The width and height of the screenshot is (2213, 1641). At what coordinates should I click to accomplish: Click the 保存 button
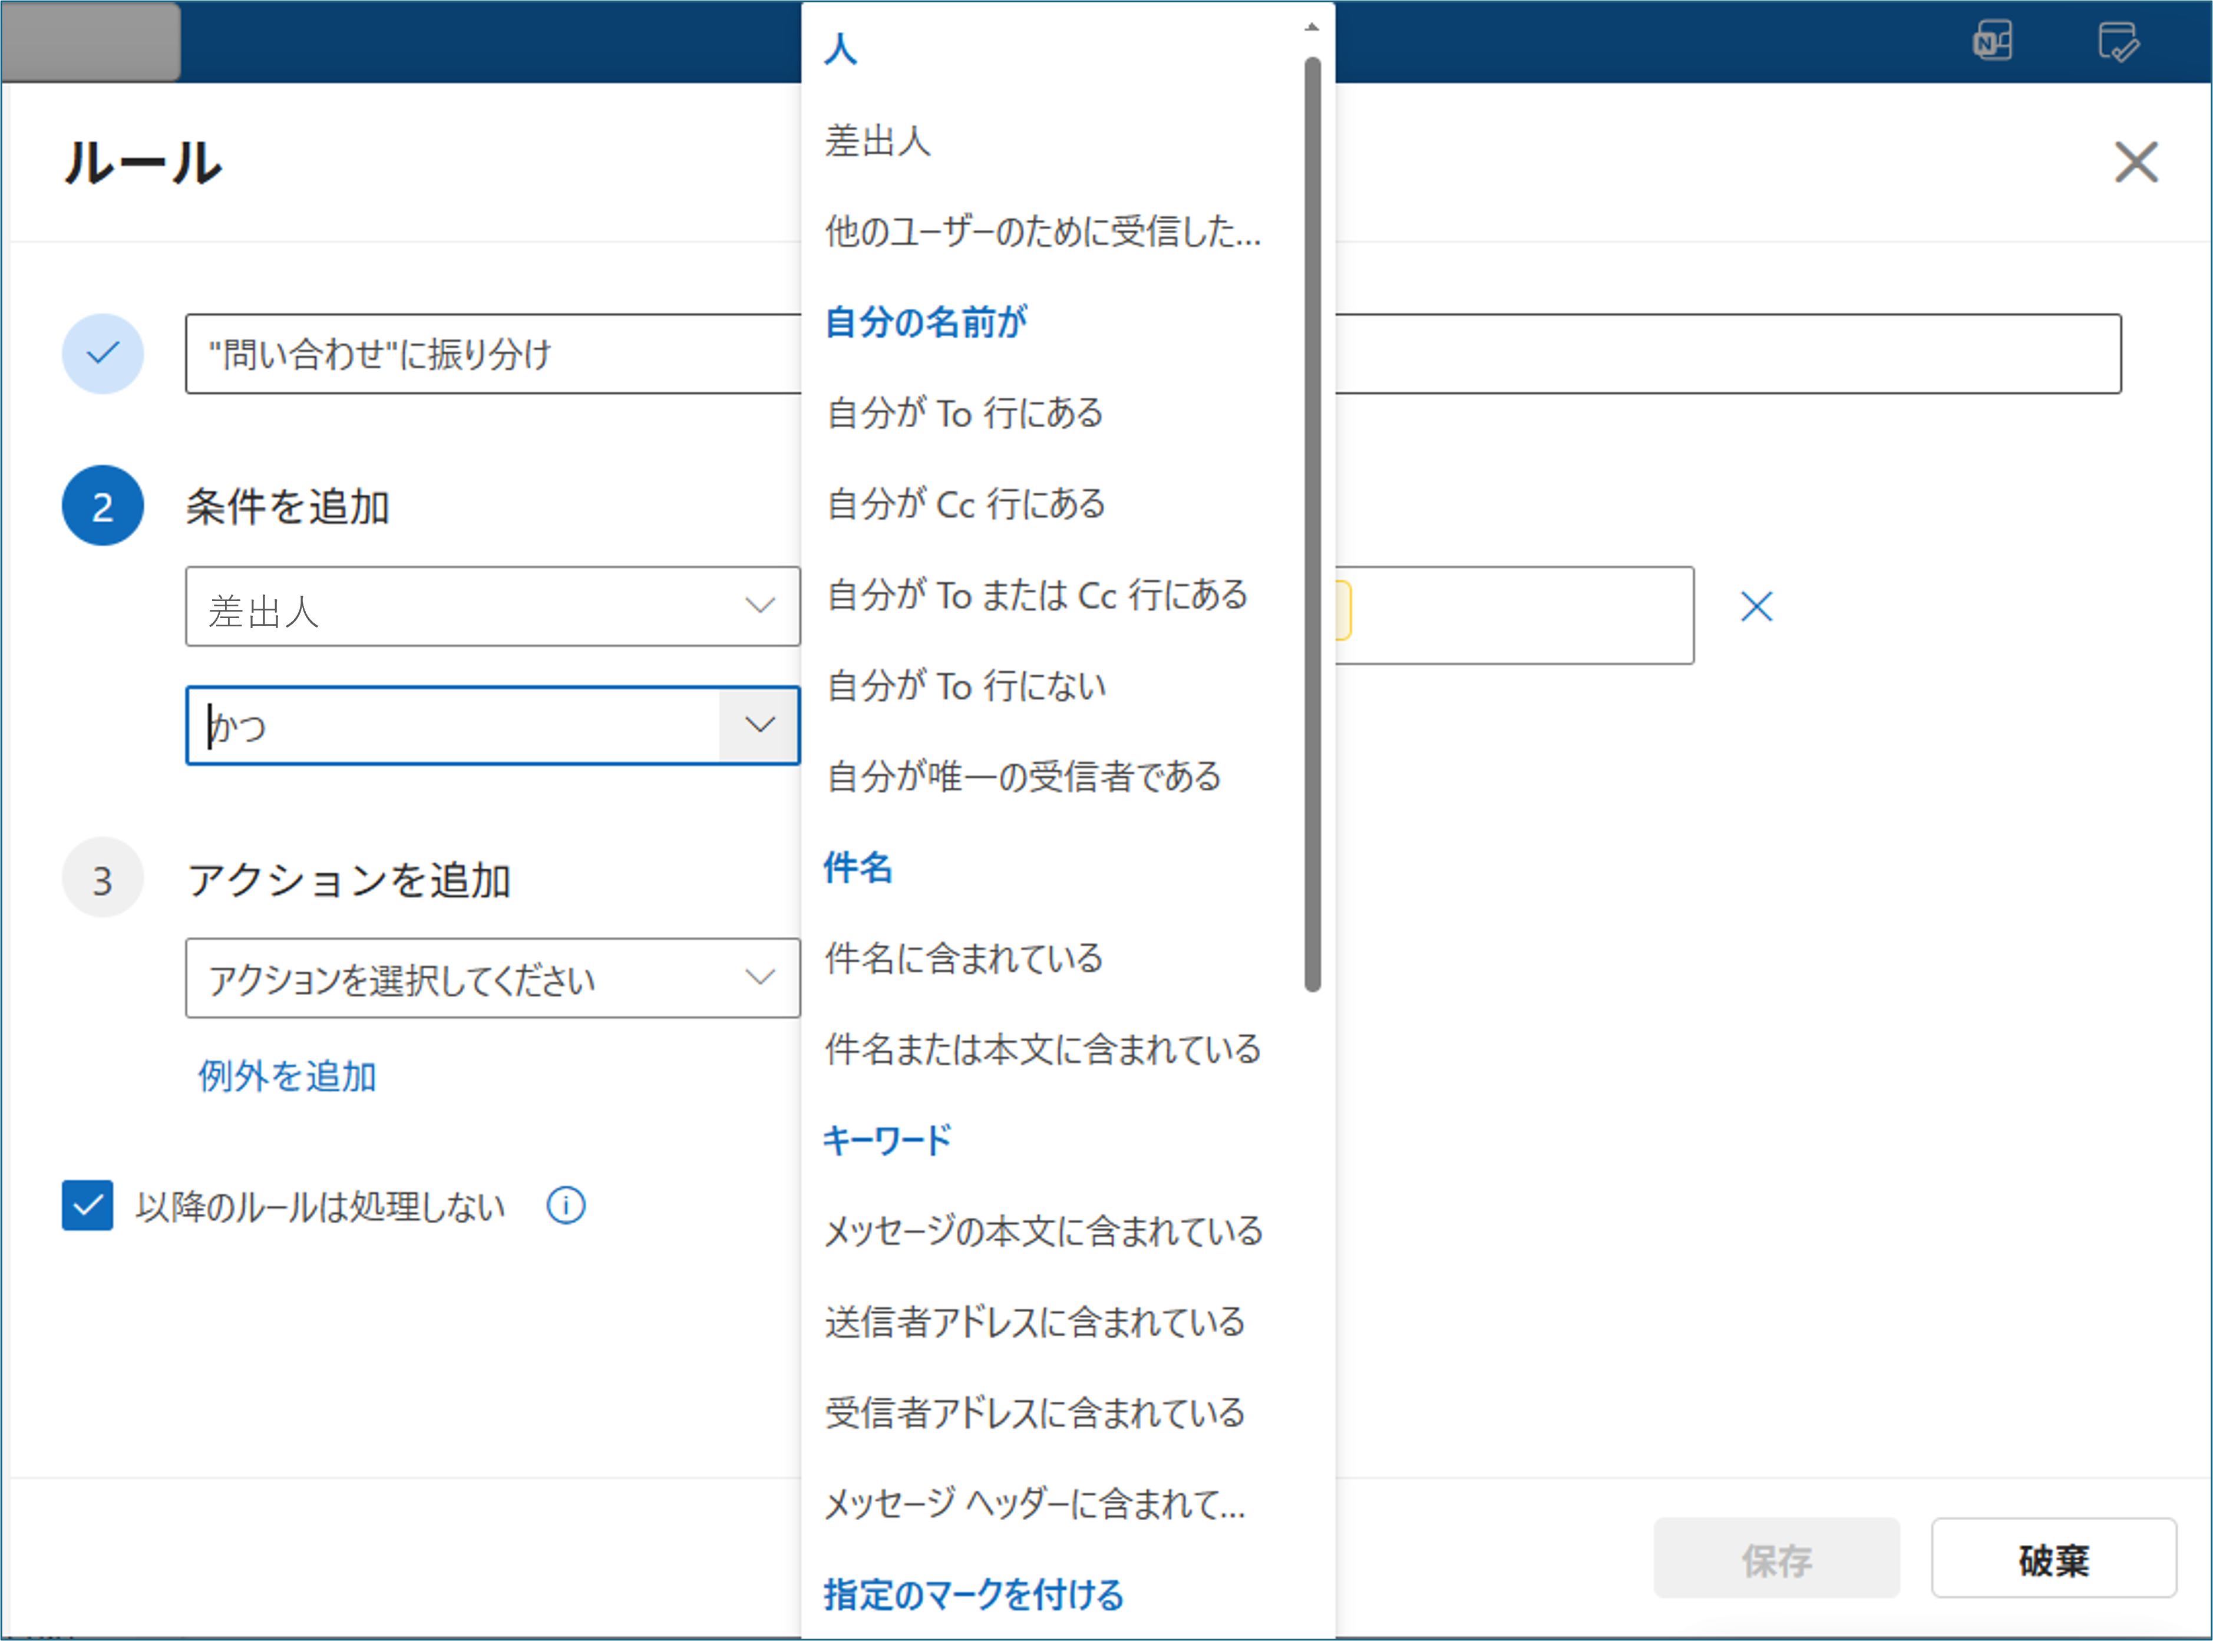(1776, 1557)
